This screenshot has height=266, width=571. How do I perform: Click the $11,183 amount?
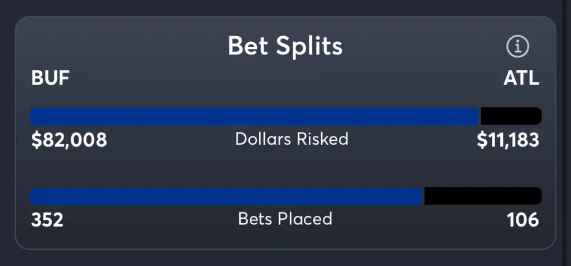coord(507,140)
